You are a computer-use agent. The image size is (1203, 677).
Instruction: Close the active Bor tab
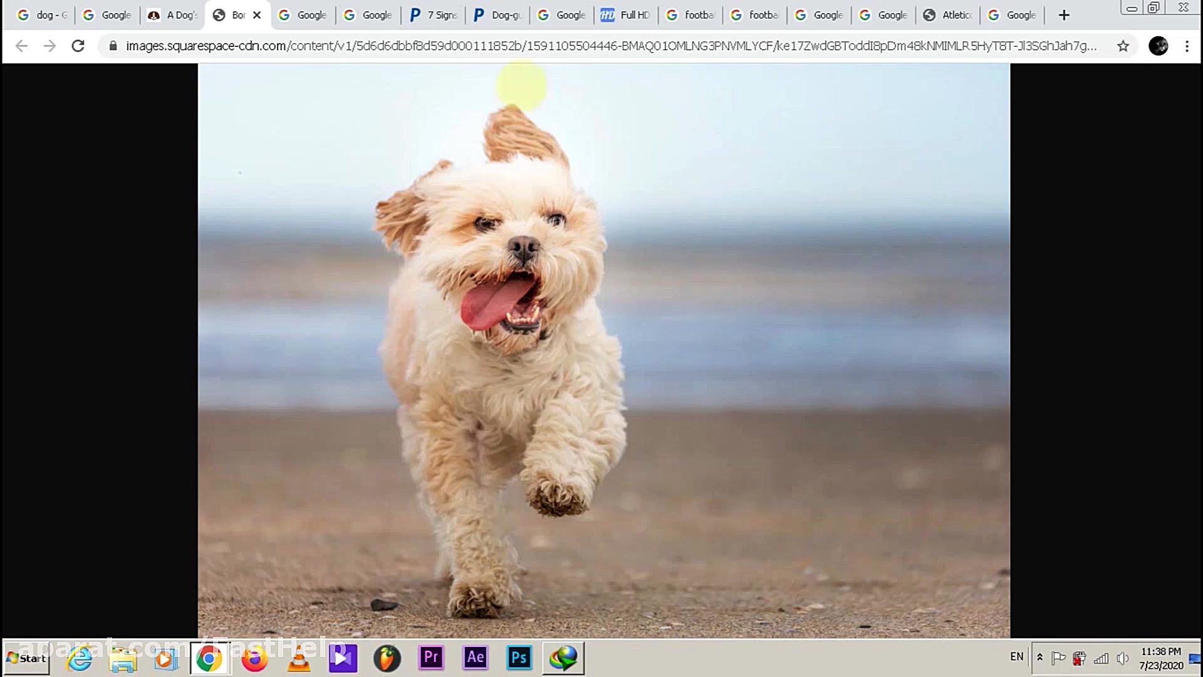pos(257,15)
